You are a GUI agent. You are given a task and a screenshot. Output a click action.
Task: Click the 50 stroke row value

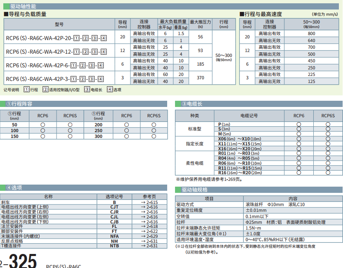pyautogui.click(x=14, y=125)
